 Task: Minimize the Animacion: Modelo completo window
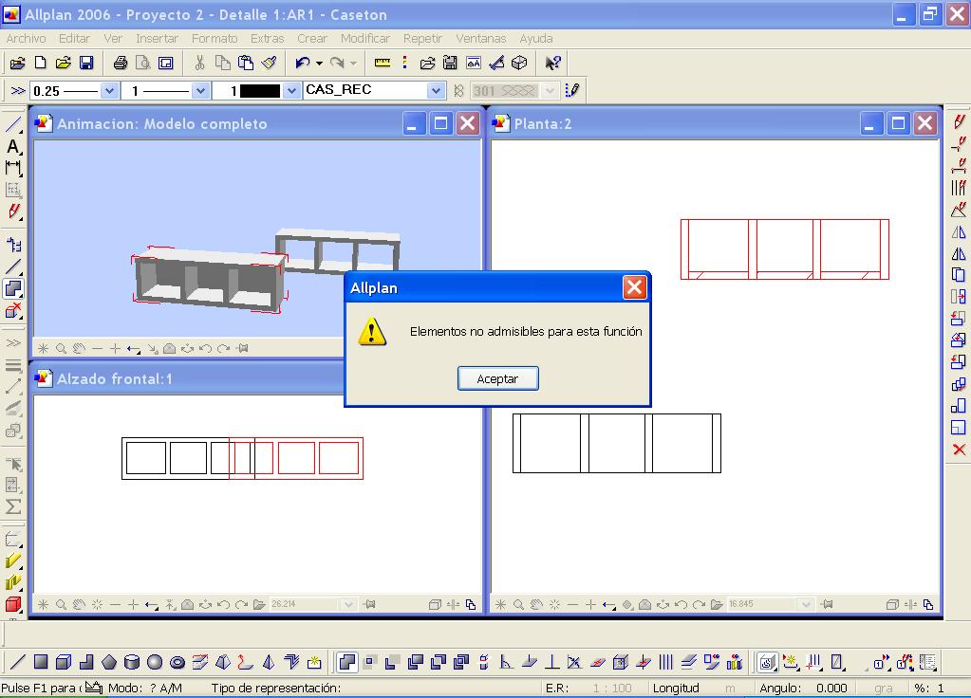coord(414,123)
